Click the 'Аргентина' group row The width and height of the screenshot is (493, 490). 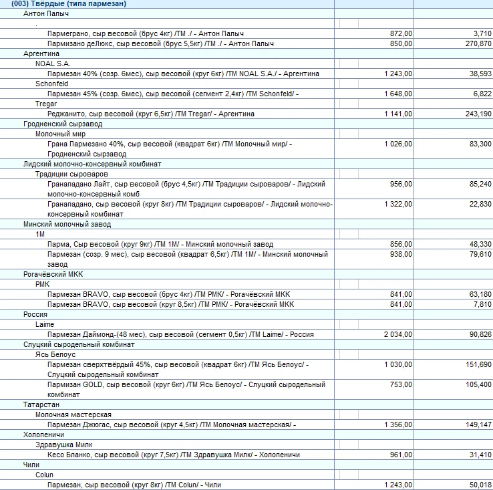[x=41, y=53]
